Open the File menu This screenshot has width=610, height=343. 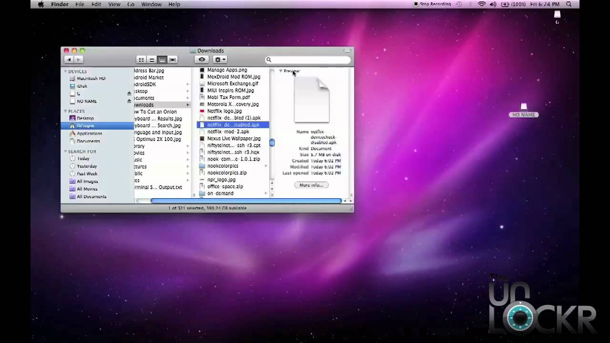tap(80, 4)
